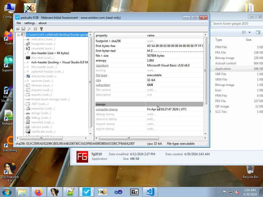Screen dimensions: 263x197
Task: Select the virustotal tree item
Action: click(x=43, y=48)
